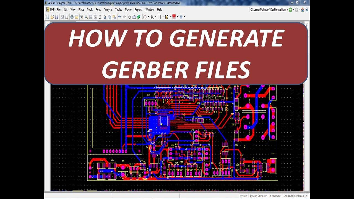Click the Cut scissors icon
Image resolution: width=354 pixels, height=199 pixels.
point(105,17)
